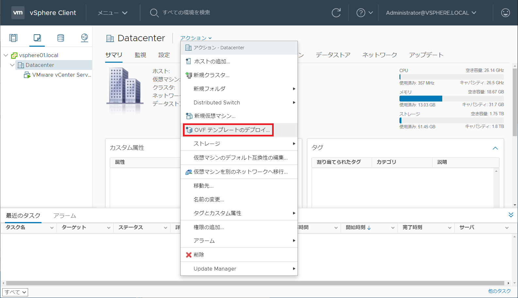The width and height of the screenshot is (518, 298).
Task: Click the Datacenter title icon
Action: coord(110,39)
